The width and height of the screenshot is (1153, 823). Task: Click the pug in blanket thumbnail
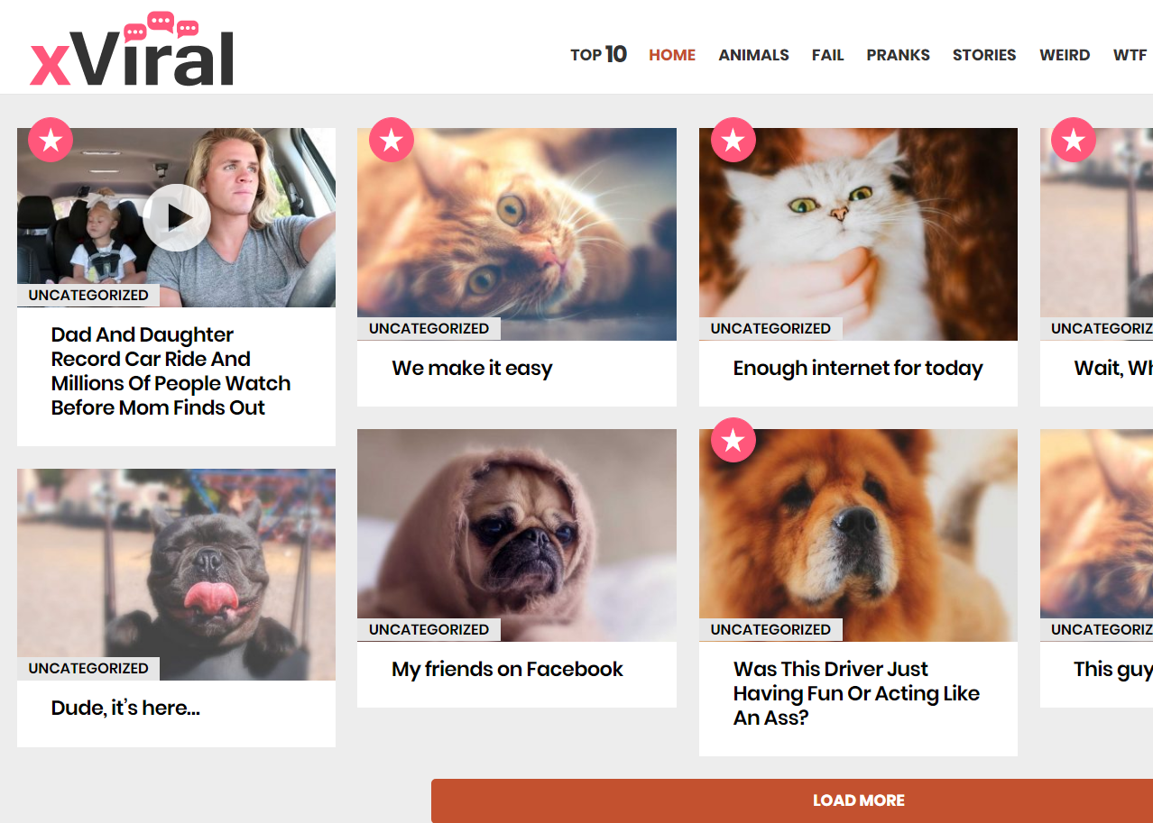click(x=517, y=535)
